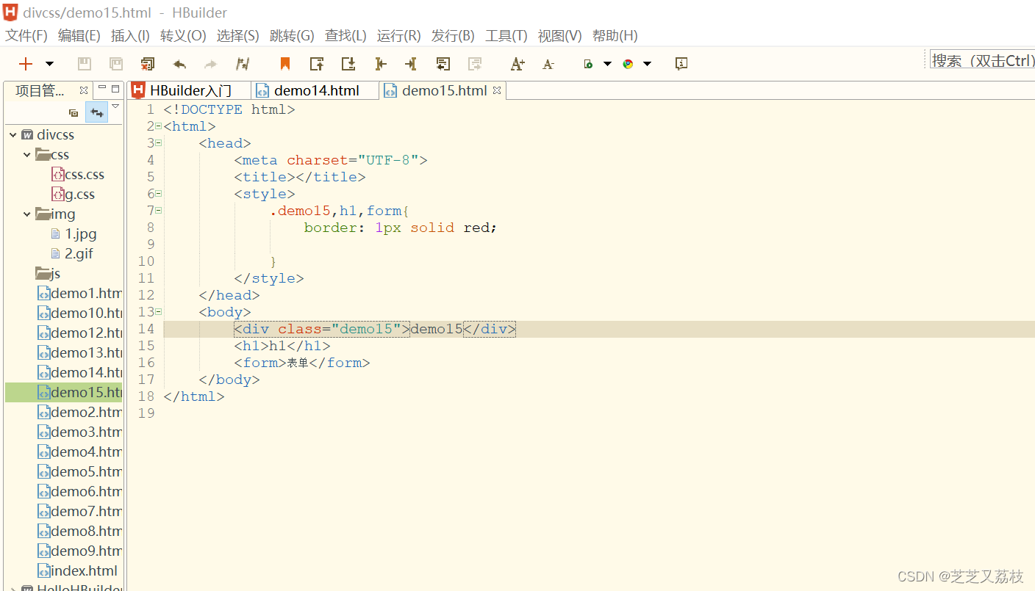Screen dimensions: 1035x591
Task: Click the collapse-all icon in project panel
Action: (74, 113)
